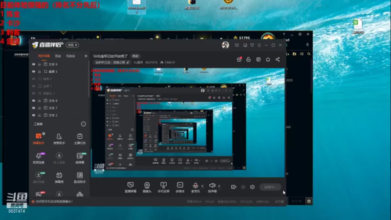Click the 扬声器 speaker icon

pos(212,185)
